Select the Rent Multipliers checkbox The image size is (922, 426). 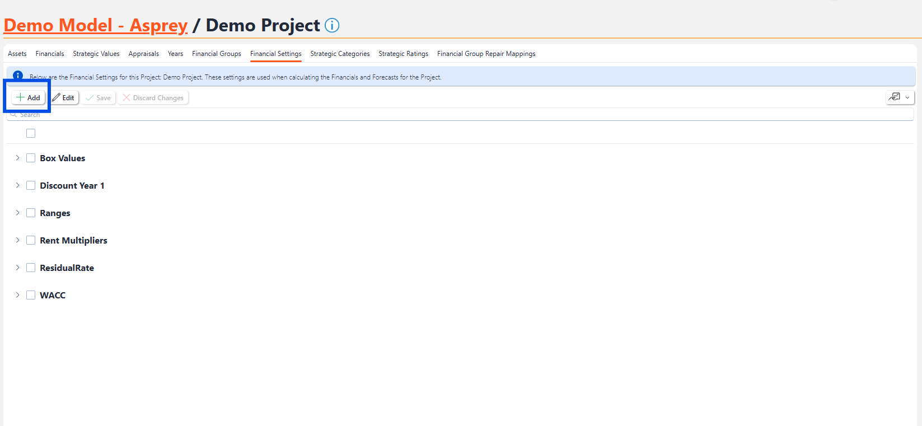31,240
